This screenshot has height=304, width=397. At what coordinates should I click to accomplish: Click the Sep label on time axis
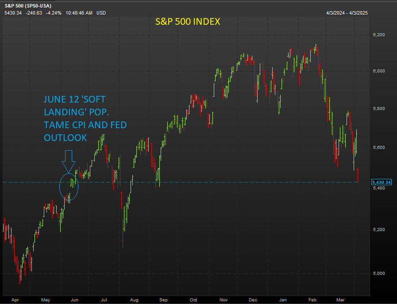(x=164, y=300)
